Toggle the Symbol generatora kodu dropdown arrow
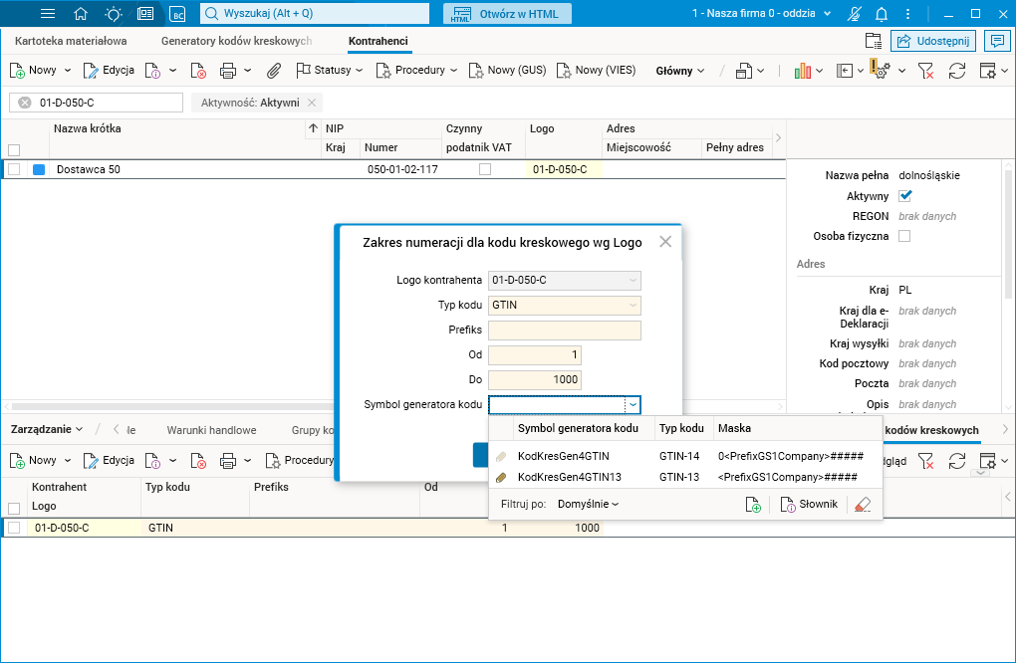The image size is (1016, 663). click(x=634, y=404)
